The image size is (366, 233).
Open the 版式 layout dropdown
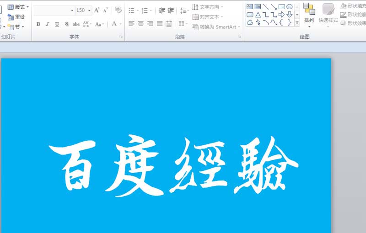click(x=18, y=7)
